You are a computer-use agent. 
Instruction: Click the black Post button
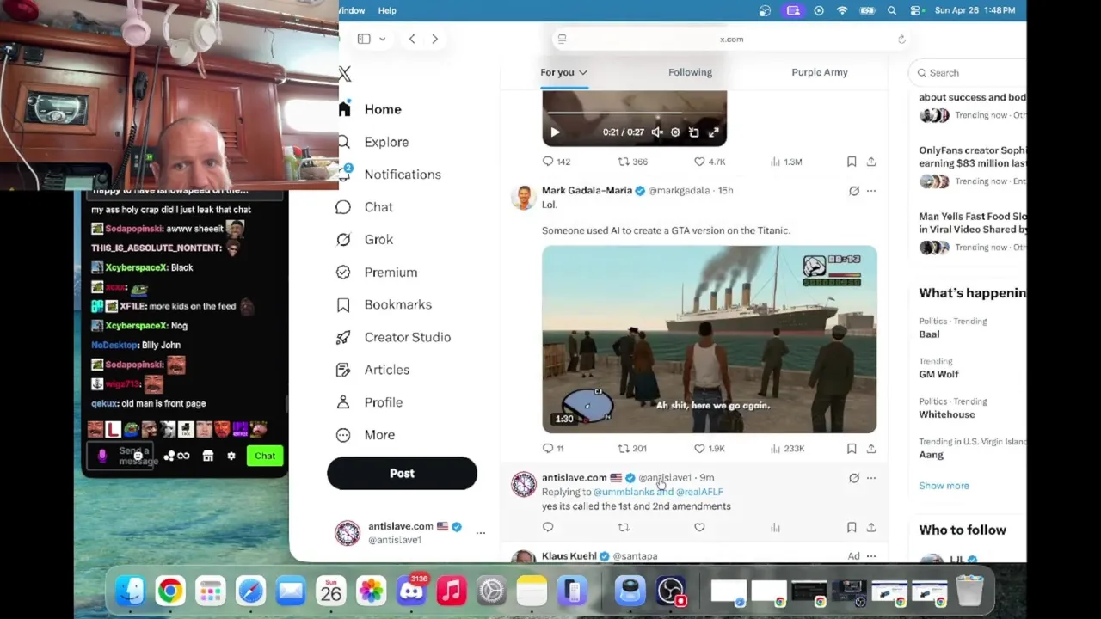(402, 474)
